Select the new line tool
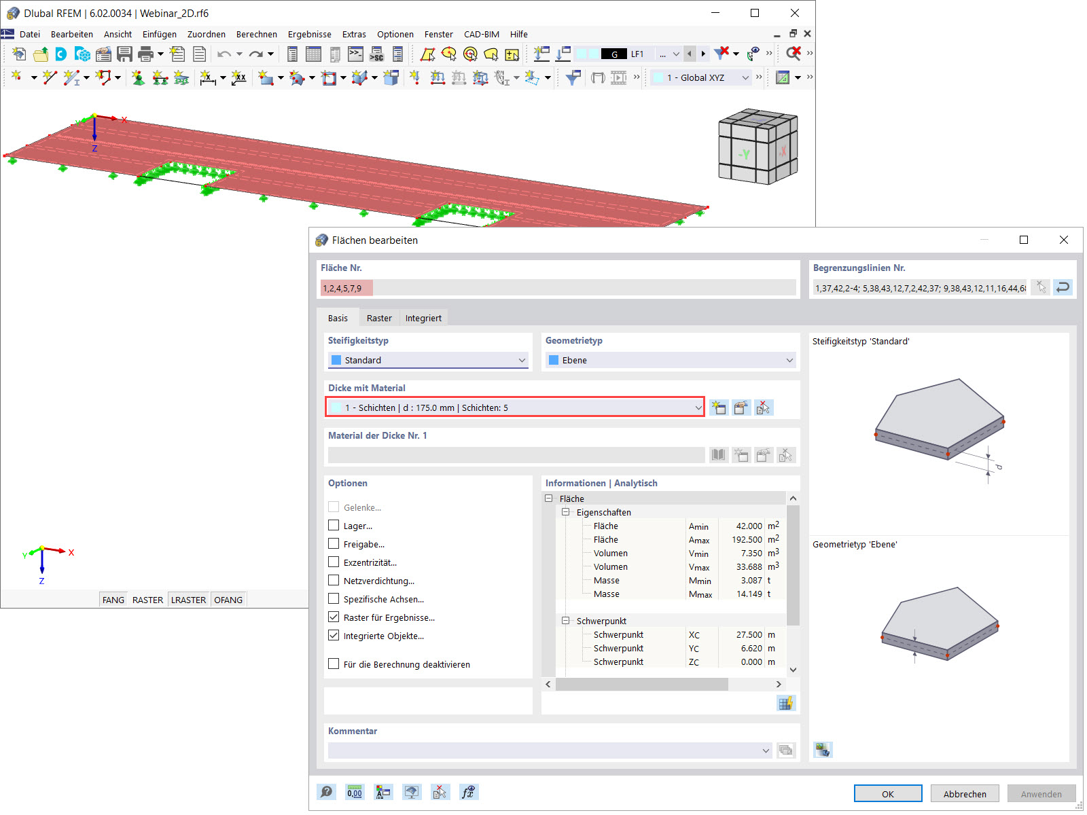The width and height of the screenshot is (1087, 815). click(x=50, y=77)
